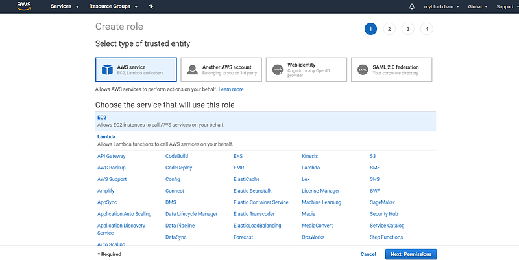Click the Another AWS account person icon

pos(192,70)
